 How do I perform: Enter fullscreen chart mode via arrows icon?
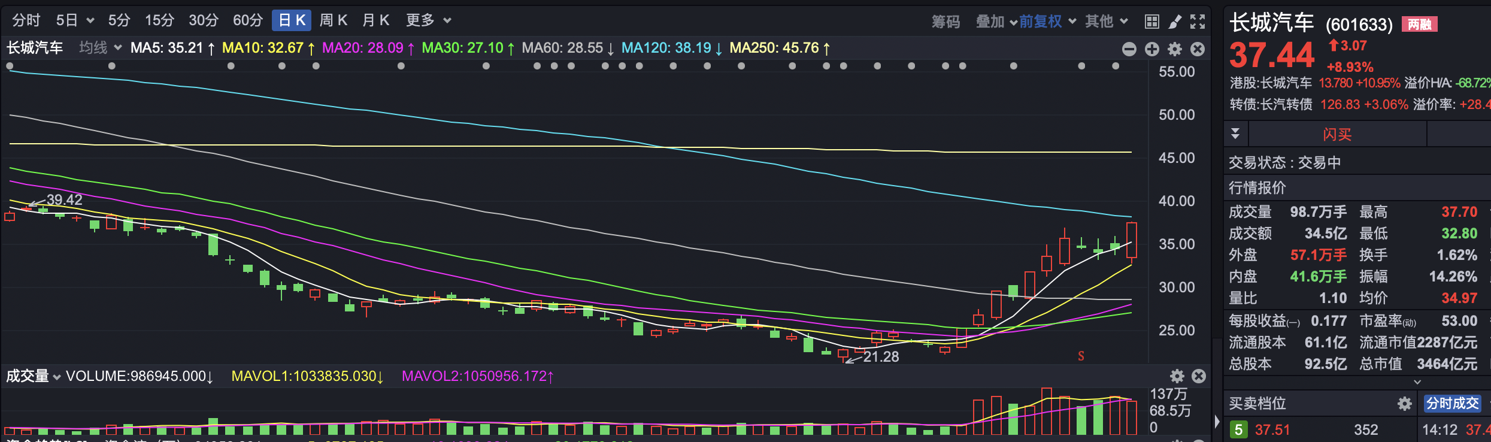pos(1198,22)
